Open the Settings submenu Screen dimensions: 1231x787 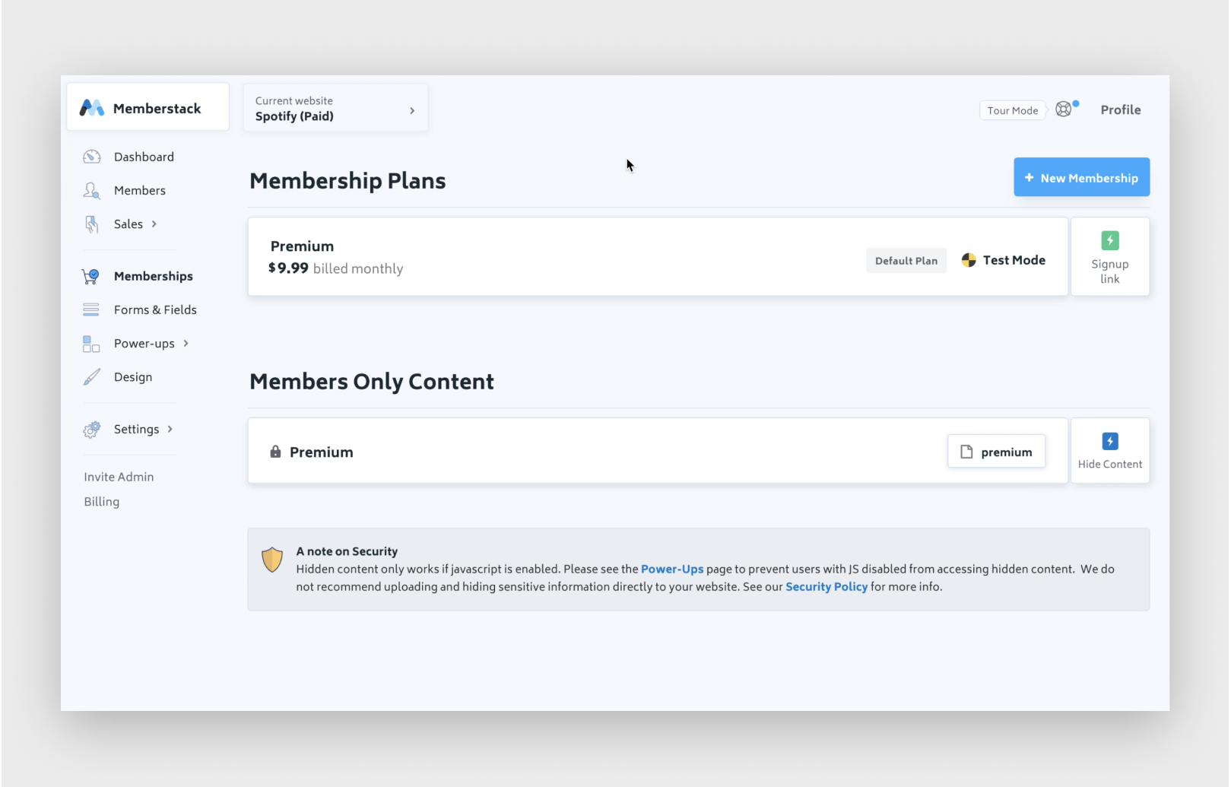pos(136,429)
